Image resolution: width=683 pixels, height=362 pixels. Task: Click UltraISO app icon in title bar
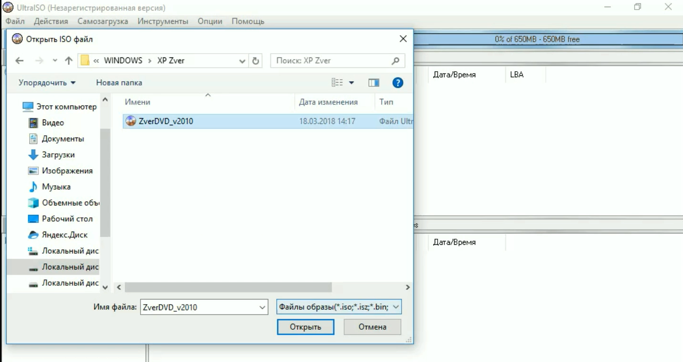click(x=8, y=8)
